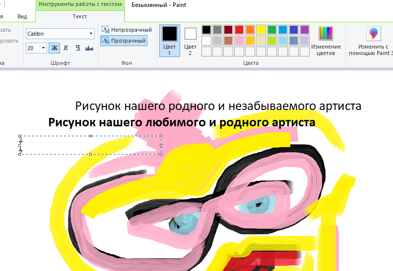Switch to the Текст ribbon tab
393x271 pixels.
click(80, 16)
